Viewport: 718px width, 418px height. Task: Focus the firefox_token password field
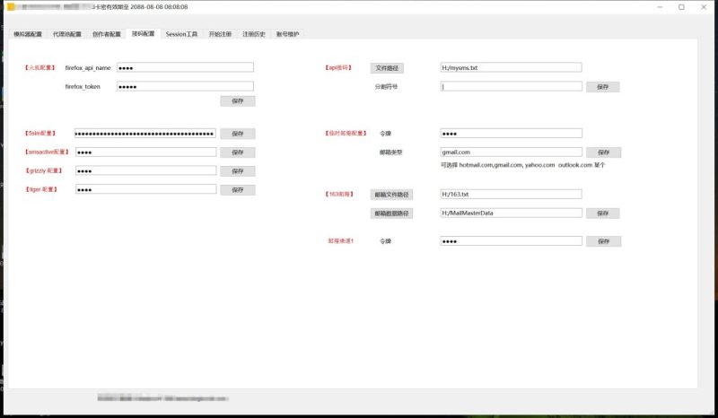(184, 86)
